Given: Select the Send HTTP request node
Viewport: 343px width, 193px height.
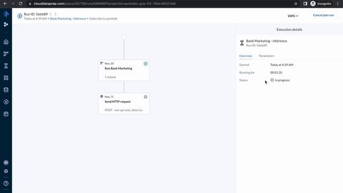Looking at the screenshot, I should (x=124, y=103).
